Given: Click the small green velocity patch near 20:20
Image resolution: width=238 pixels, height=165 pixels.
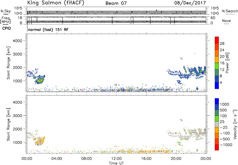Looking at the screenshot, I should pos(179,143).
